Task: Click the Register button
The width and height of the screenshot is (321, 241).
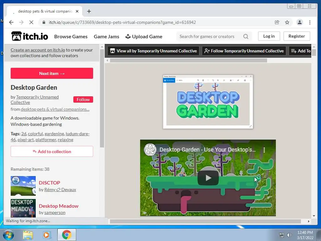Action: click(297, 36)
